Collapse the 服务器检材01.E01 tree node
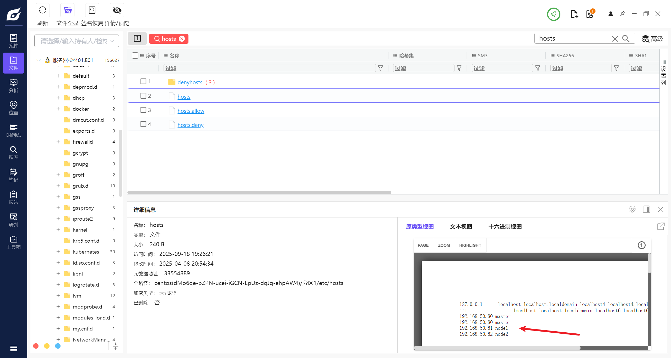This screenshot has height=358, width=671. tap(39, 60)
